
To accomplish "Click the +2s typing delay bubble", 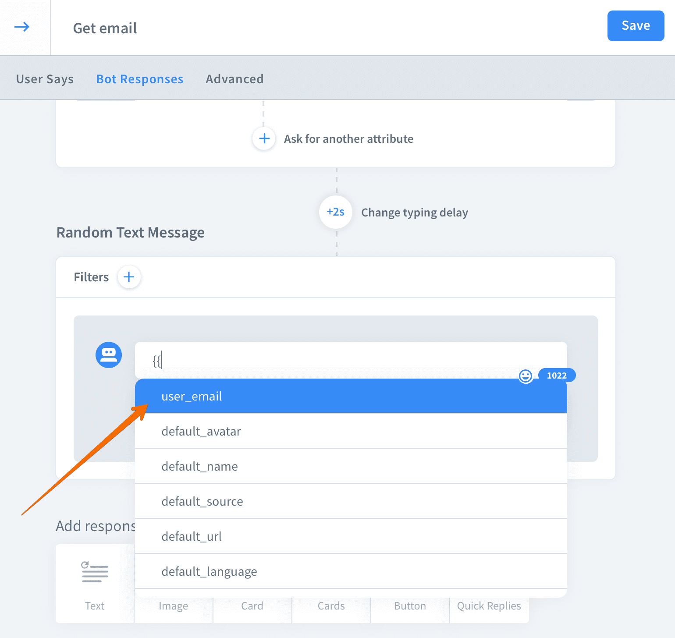I will coord(336,213).
